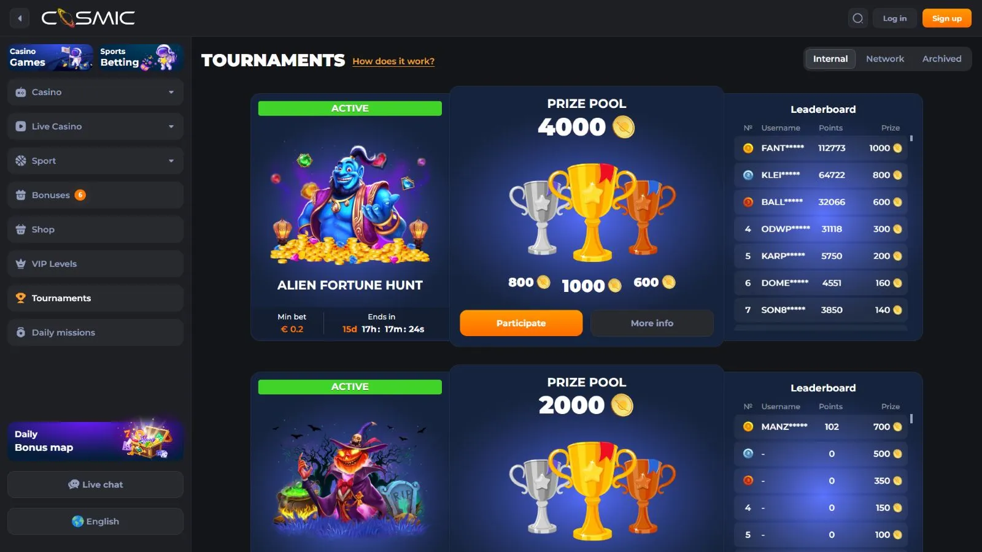This screenshot has height=552, width=982.
Task: Click Participate in Alien Fortune Hunt
Action: pyautogui.click(x=521, y=323)
